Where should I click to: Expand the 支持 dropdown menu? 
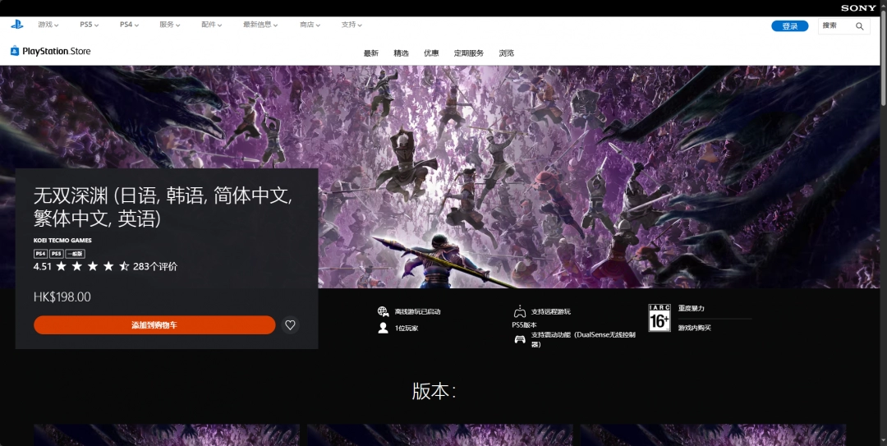(352, 25)
